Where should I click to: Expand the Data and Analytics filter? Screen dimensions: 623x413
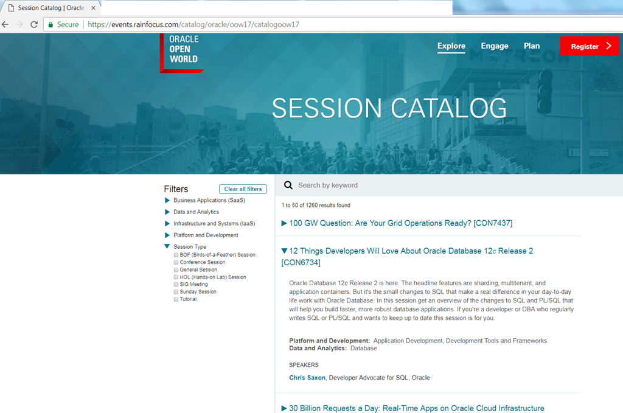pos(167,212)
